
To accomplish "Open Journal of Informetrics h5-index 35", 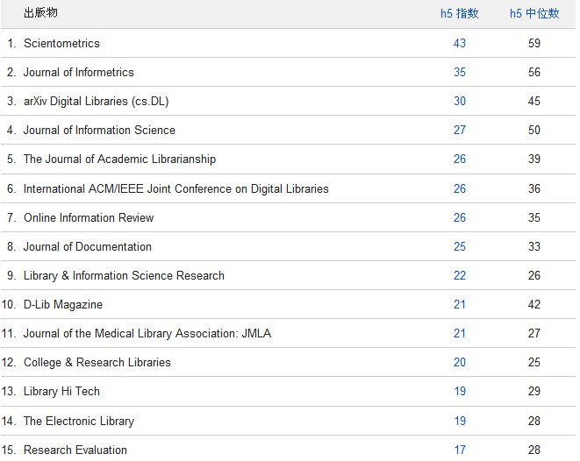I will [460, 72].
